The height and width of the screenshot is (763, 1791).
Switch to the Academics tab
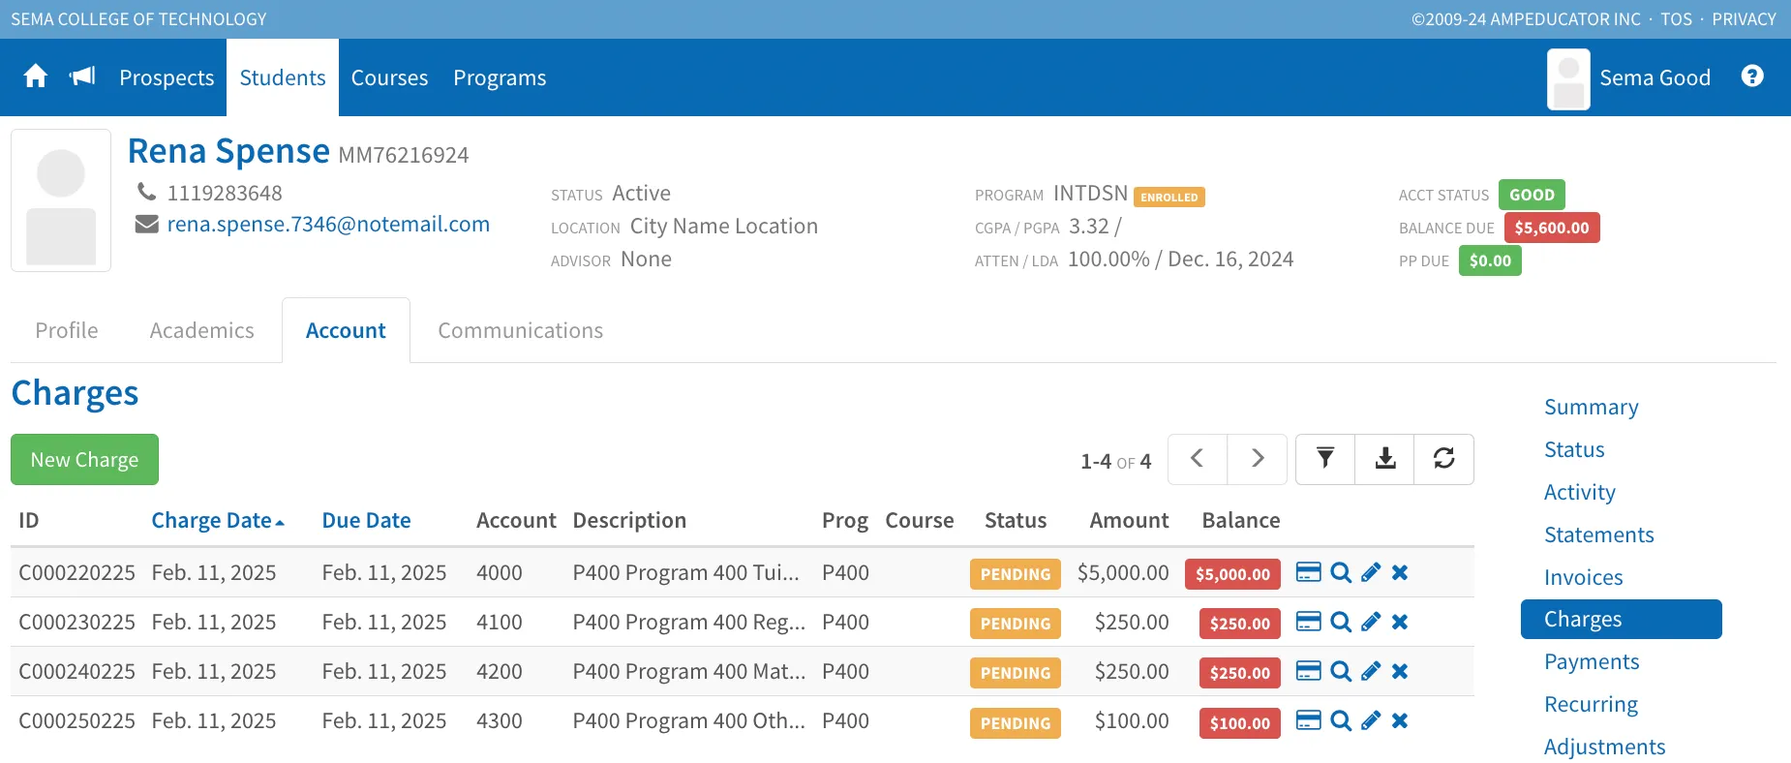pyautogui.click(x=201, y=330)
